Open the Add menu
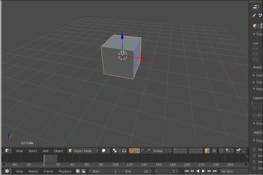Image resolution: width=263 pixels, height=175 pixels. pos(45,151)
